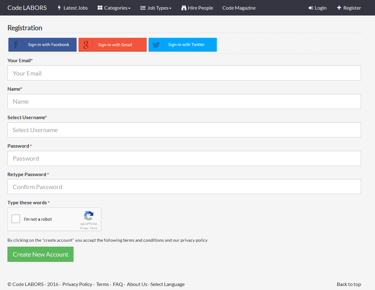Click the plus icon next to Register
The height and width of the screenshot is (290, 375).
(339, 8)
